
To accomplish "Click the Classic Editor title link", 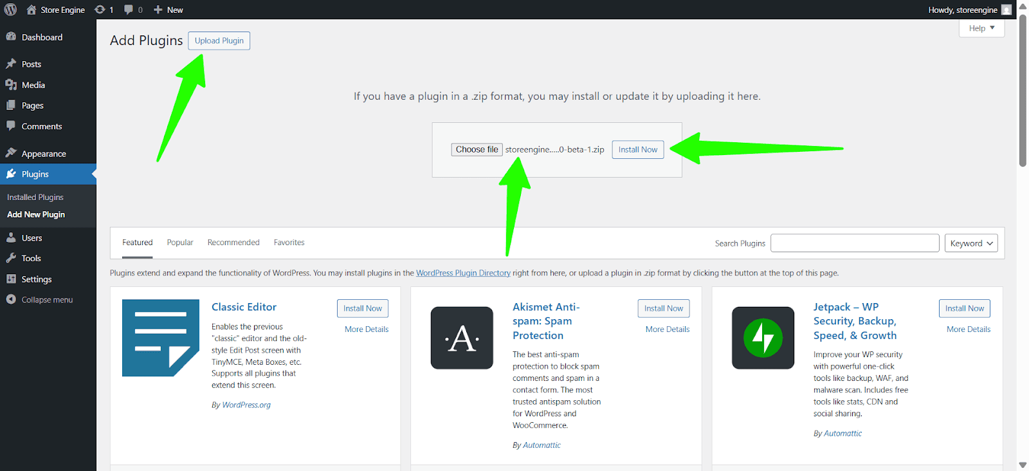I will point(244,307).
